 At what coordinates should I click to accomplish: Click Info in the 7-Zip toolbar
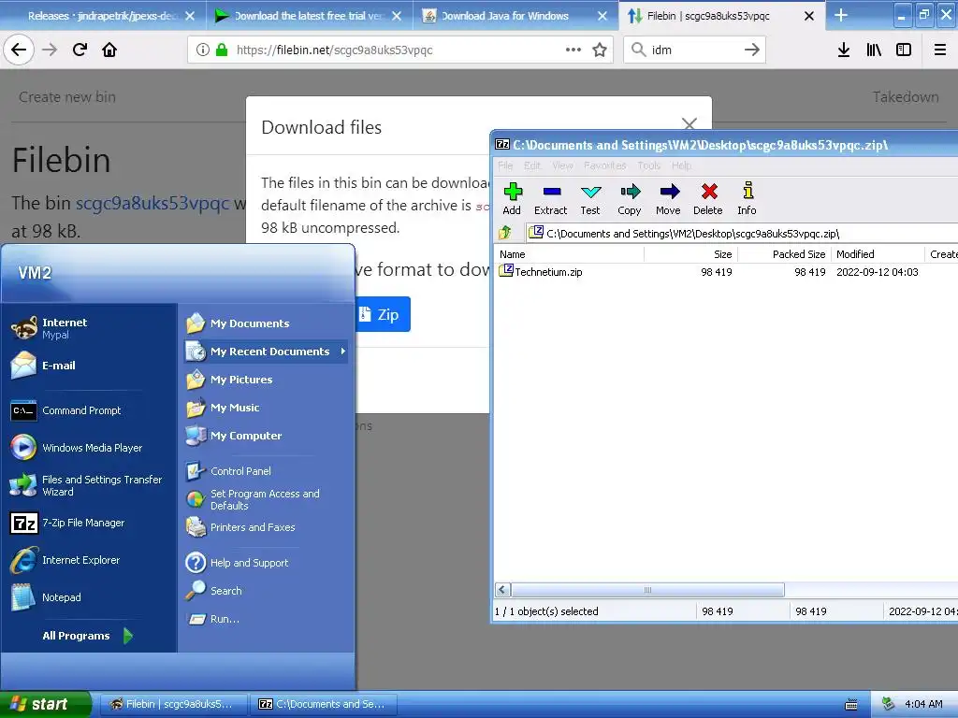(x=747, y=199)
